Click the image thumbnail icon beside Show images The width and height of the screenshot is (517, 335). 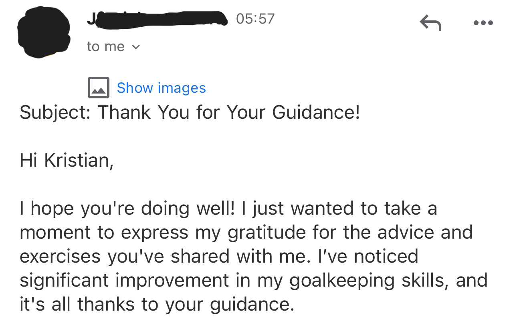click(x=98, y=87)
